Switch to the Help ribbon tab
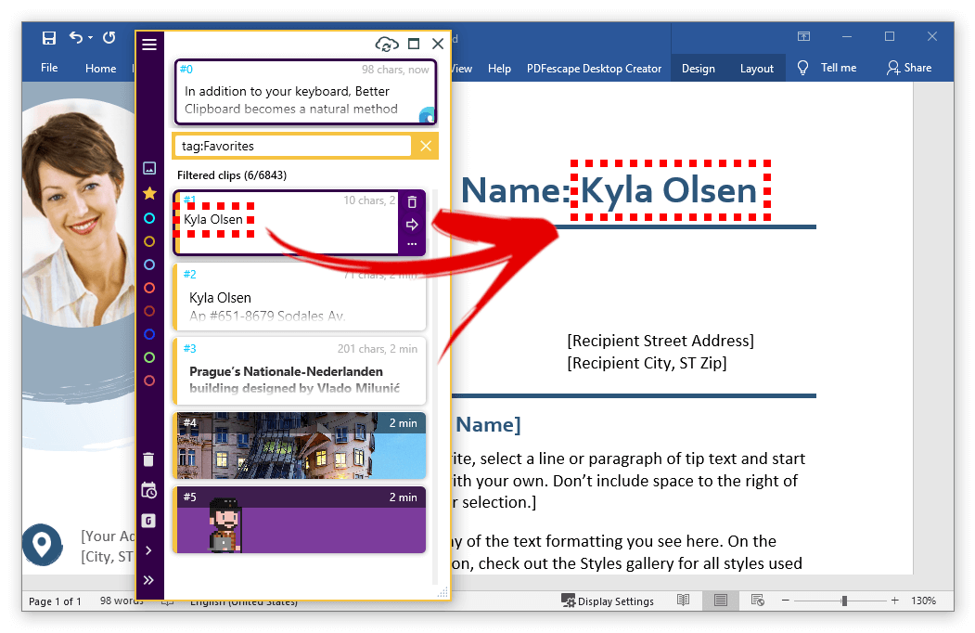This screenshot has width=975, height=633. [x=499, y=69]
